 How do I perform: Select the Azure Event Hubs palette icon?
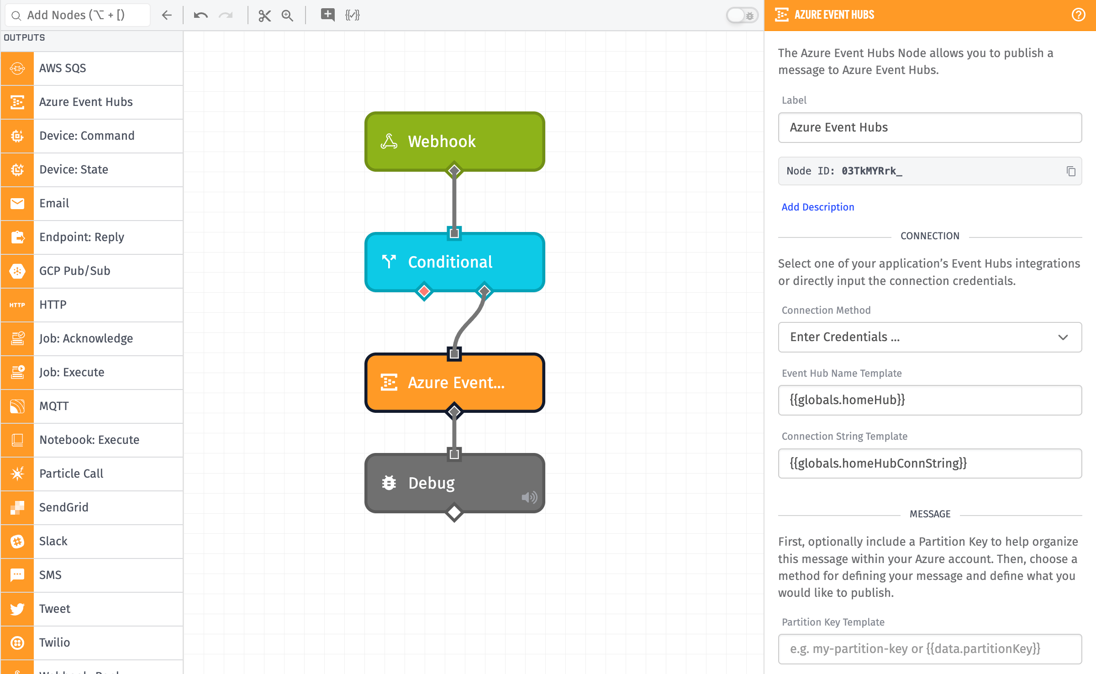pos(17,102)
